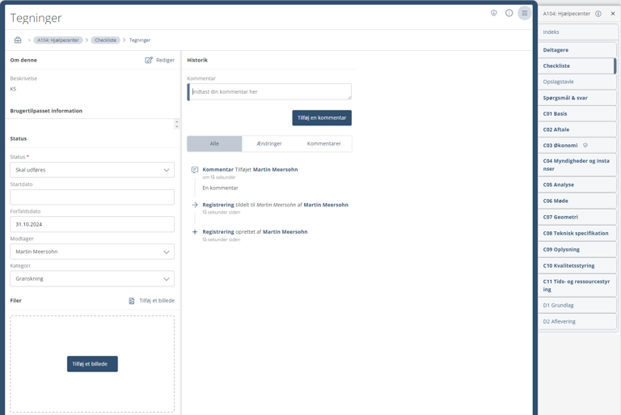621x415 pixels.
Task: Click the briefcase home icon in breadcrumb
Action: 18,40
